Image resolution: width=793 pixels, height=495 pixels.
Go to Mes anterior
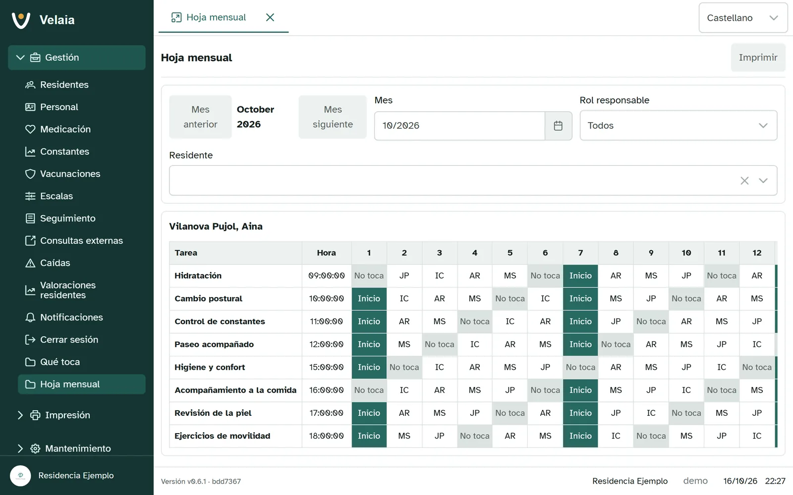(x=200, y=117)
